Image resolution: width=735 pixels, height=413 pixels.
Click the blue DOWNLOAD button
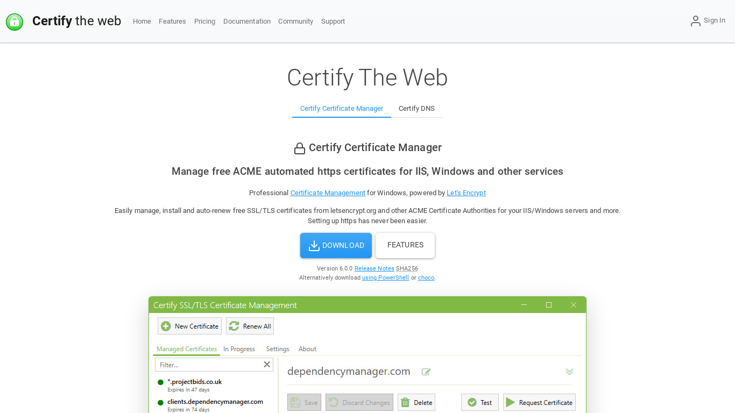336,245
